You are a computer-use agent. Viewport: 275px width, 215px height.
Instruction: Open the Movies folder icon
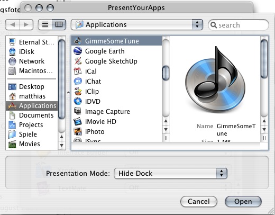(12, 144)
